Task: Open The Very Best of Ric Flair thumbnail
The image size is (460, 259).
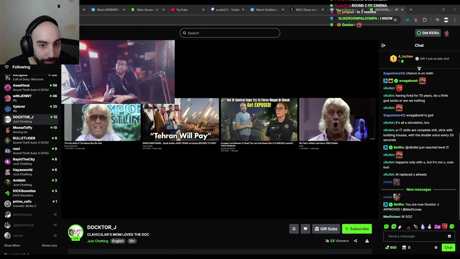Action: tap(102, 122)
